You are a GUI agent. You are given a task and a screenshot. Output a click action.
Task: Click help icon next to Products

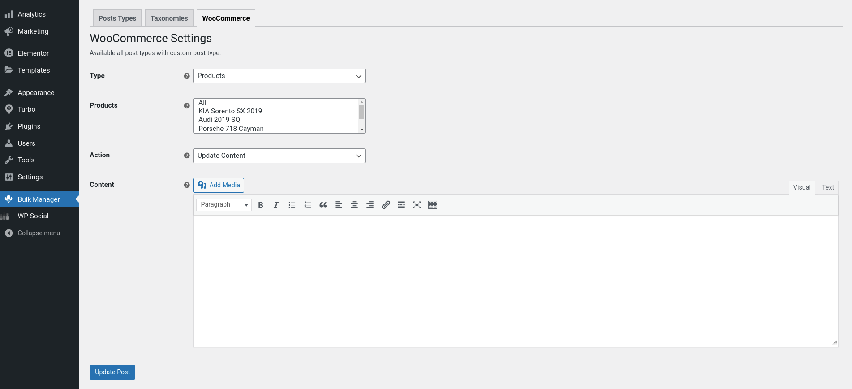pos(187,106)
